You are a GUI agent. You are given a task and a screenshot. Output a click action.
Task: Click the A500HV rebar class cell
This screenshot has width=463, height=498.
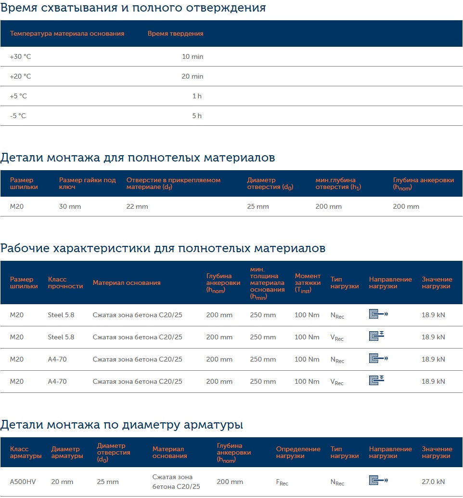pos(24,482)
